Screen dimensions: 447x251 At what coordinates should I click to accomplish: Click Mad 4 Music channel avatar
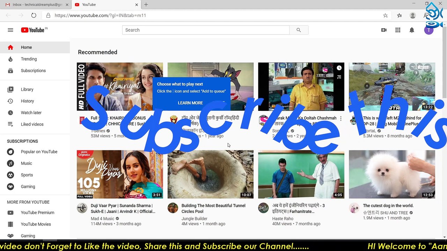[x=82, y=208]
